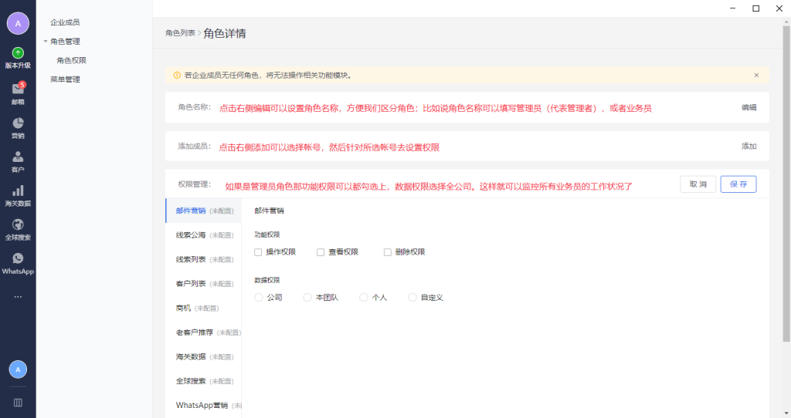Open the global search globe icon

click(18, 225)
